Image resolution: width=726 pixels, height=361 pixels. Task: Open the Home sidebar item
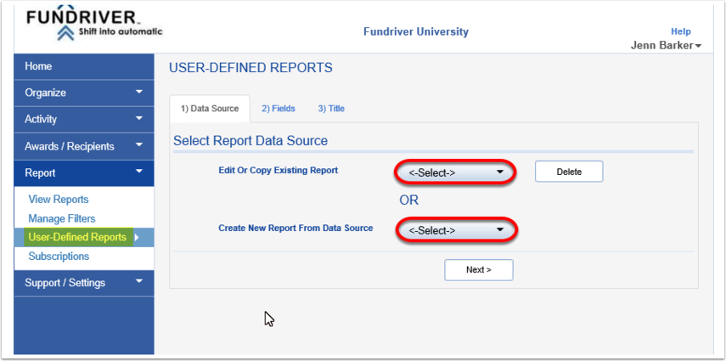click(84, 66)
